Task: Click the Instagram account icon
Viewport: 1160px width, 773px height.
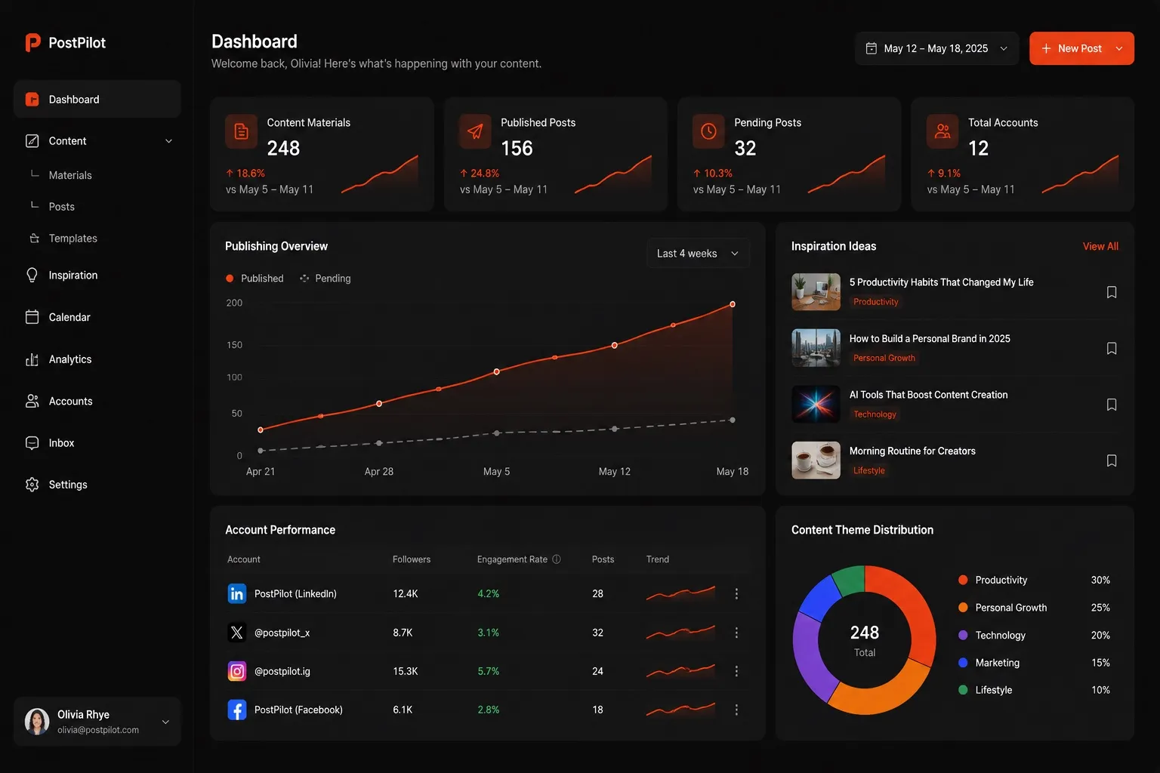Action: pyautogui.click(x=237, y=671)
